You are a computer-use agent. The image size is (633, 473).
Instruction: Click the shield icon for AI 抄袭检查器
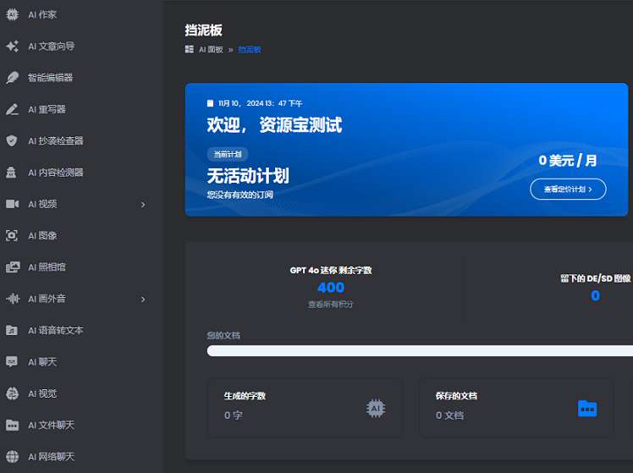pos(12,140)
